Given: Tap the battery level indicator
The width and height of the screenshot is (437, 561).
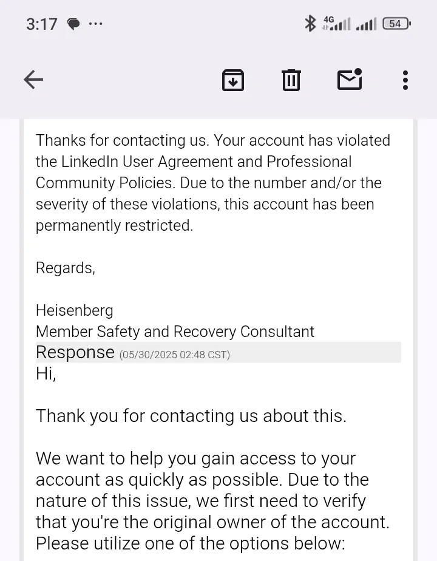Looking at the screenshot, I should (x=396, y=24).
